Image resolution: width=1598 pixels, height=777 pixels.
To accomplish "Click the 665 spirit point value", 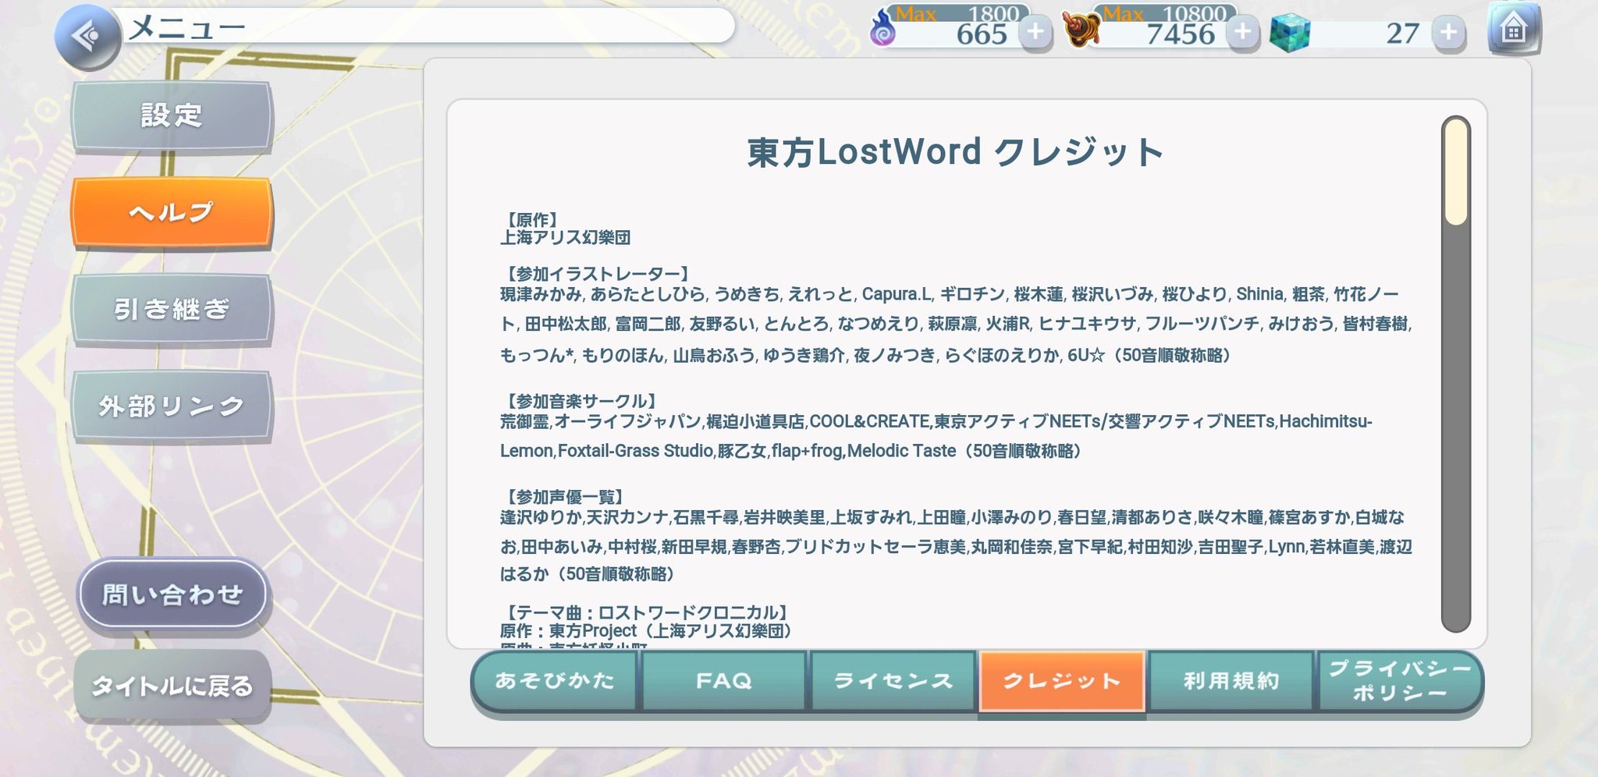I will click(982, 35).
